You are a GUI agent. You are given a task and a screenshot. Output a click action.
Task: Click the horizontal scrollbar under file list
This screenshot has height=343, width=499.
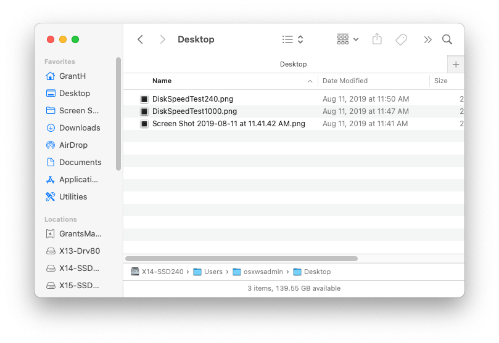[242, 259]
